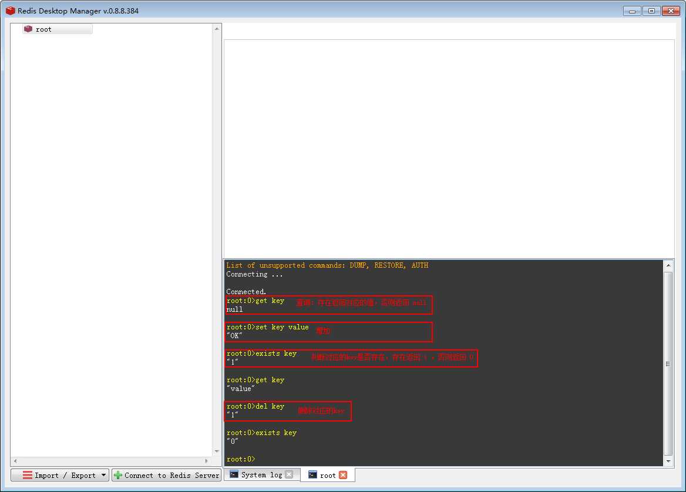Open the Import / Export button

[60, 475]
